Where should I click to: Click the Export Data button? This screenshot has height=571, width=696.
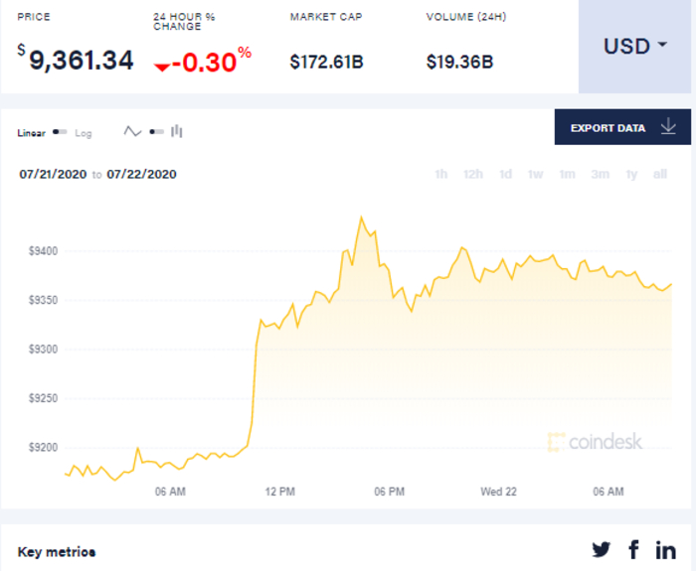pyautogui.click(x=608, y=128)
